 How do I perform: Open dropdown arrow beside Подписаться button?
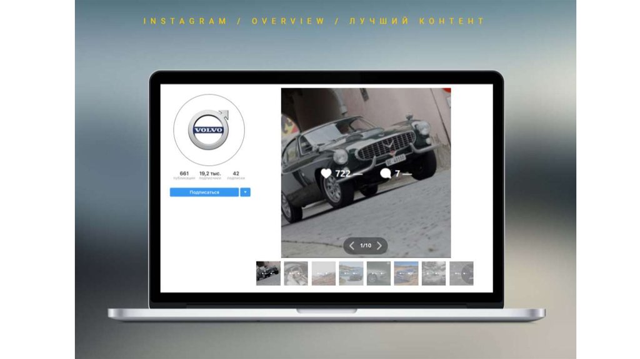245,192
